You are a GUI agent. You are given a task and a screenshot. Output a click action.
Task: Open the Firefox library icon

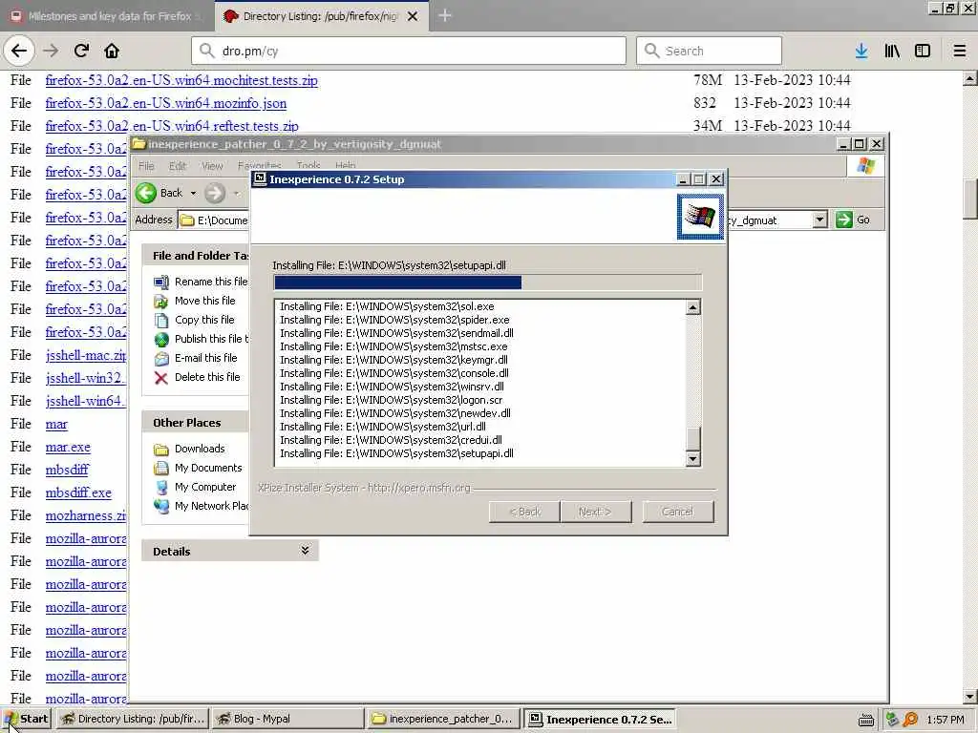click(x=892, y=52)
